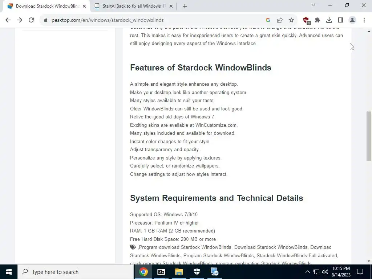Click 'Exciting skins are available at WinCustomize.com' line
This screenshot has width=372, height=279.
click(184, 125)
